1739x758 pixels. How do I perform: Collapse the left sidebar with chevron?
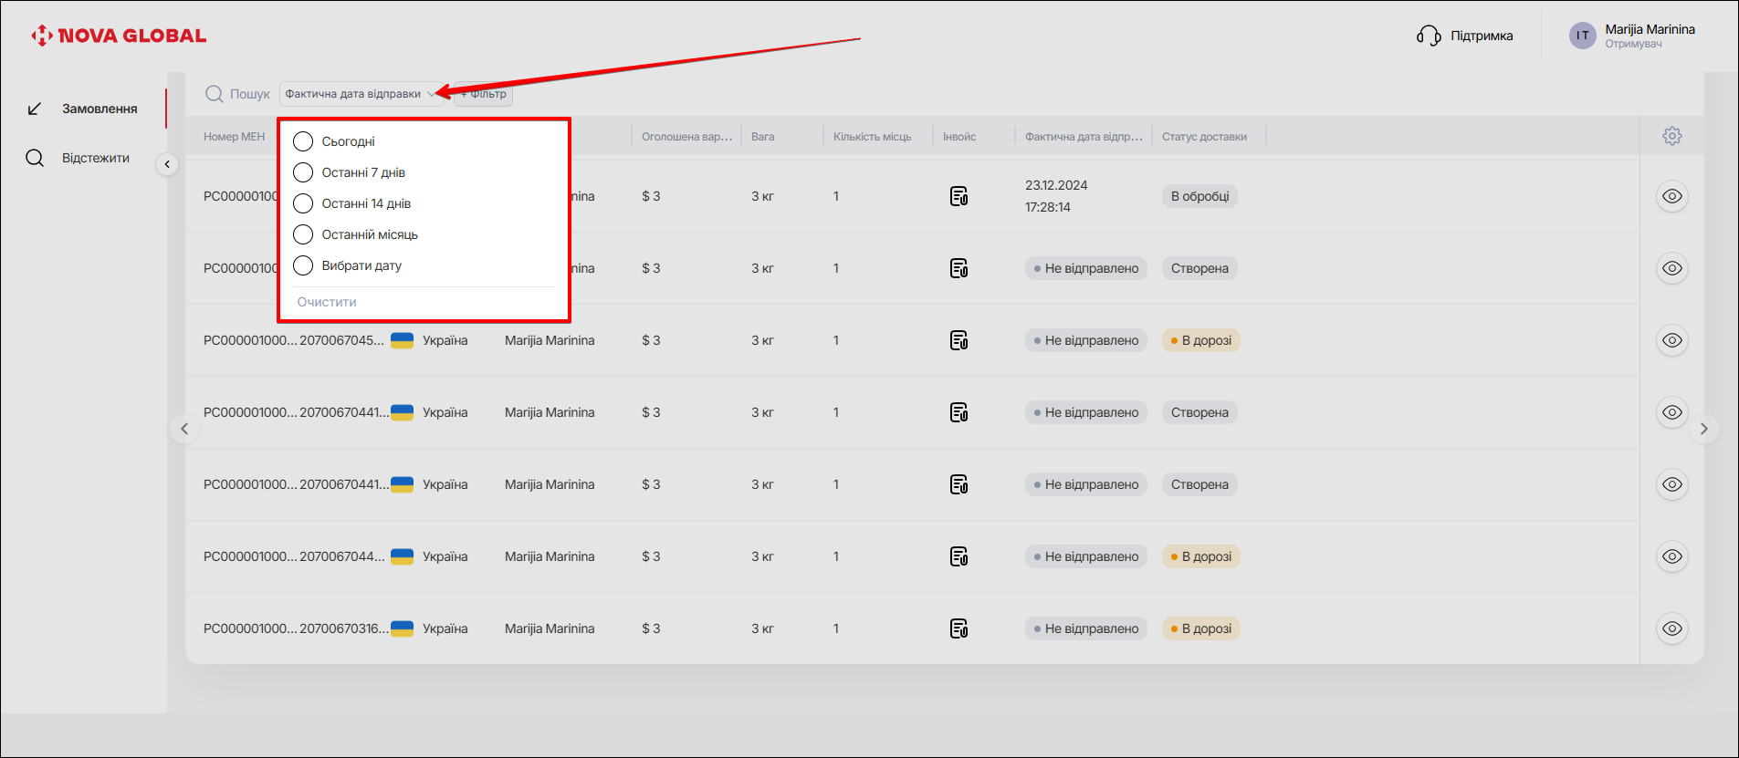(167, 164)
